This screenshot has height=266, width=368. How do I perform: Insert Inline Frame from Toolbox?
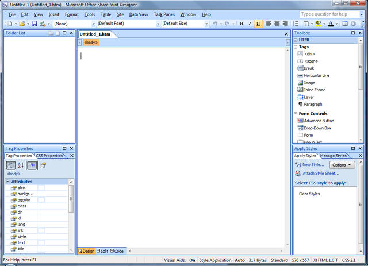click(x=312, y=90)
